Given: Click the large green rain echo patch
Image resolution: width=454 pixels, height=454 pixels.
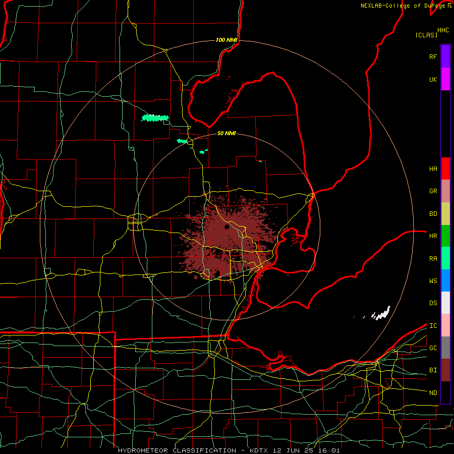Looking at the screenshot, I should point(155,118).
